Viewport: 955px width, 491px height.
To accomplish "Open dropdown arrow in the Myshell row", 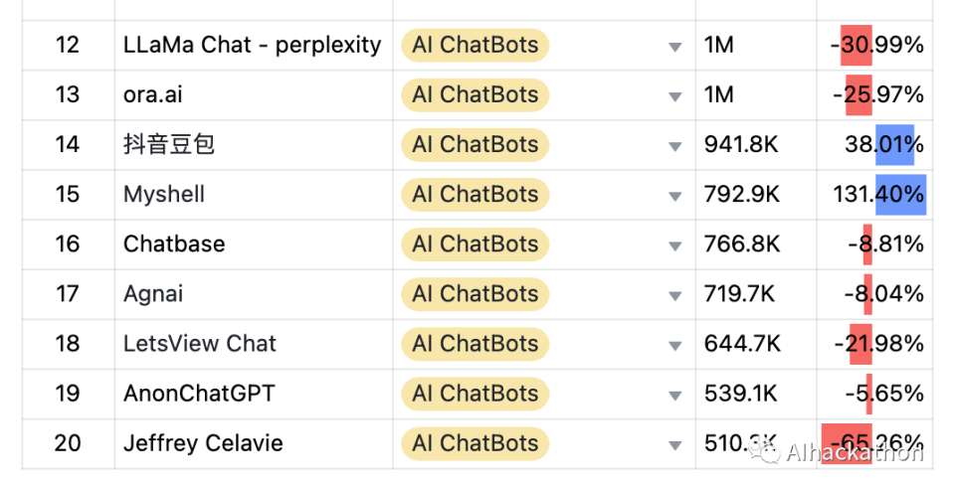I will (675, 196).
